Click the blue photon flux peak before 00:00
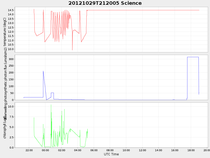 [43, 71]
